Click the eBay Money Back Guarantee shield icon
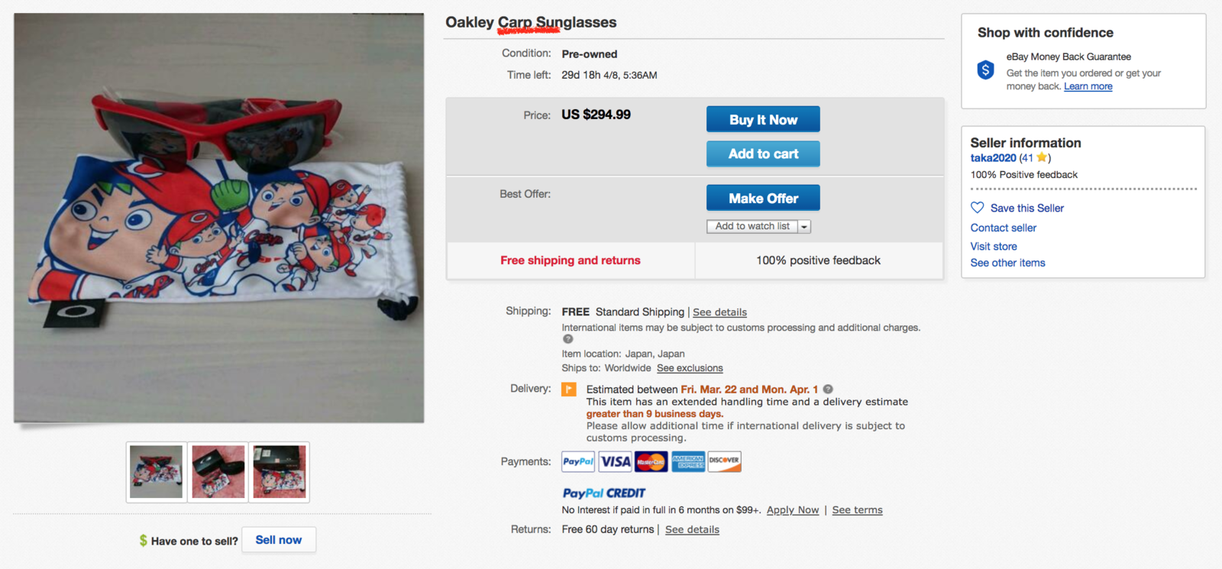Viewport: 1222px width, 569px height. coord(985,70)
